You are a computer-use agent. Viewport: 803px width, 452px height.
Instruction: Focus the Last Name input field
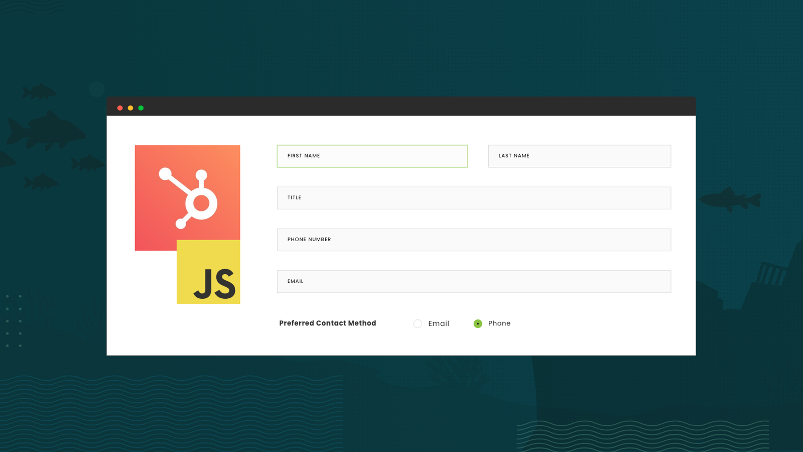tap(579, 156)
